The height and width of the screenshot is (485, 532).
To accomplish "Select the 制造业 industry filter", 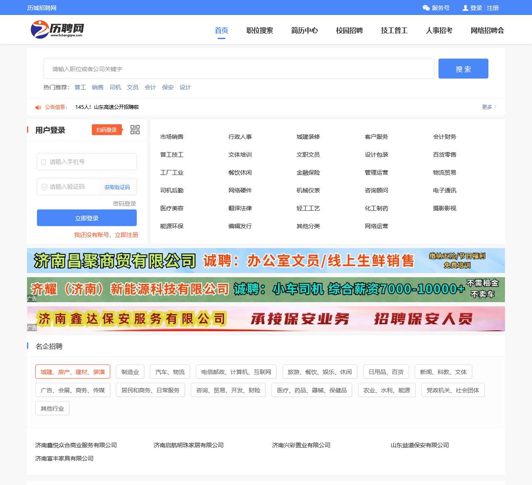I will [x=130, y=372].
